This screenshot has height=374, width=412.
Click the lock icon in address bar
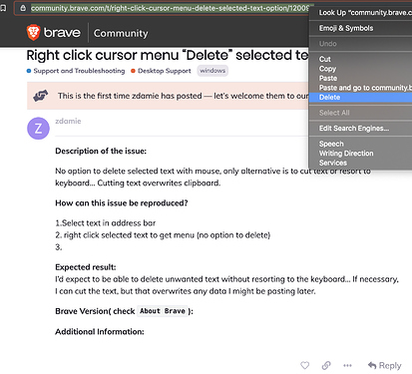tap(23, 8)
